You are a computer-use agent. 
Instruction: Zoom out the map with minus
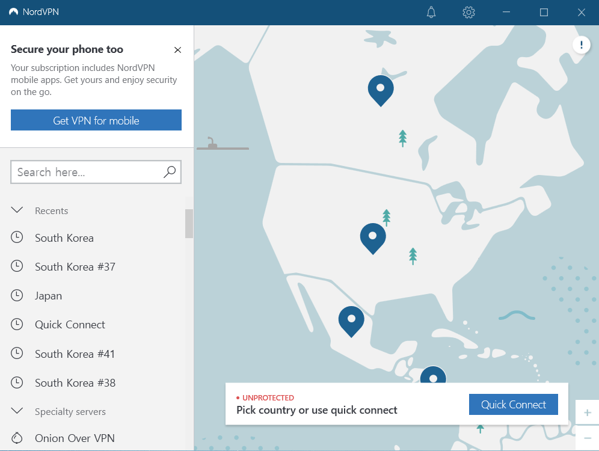[587, 438]
